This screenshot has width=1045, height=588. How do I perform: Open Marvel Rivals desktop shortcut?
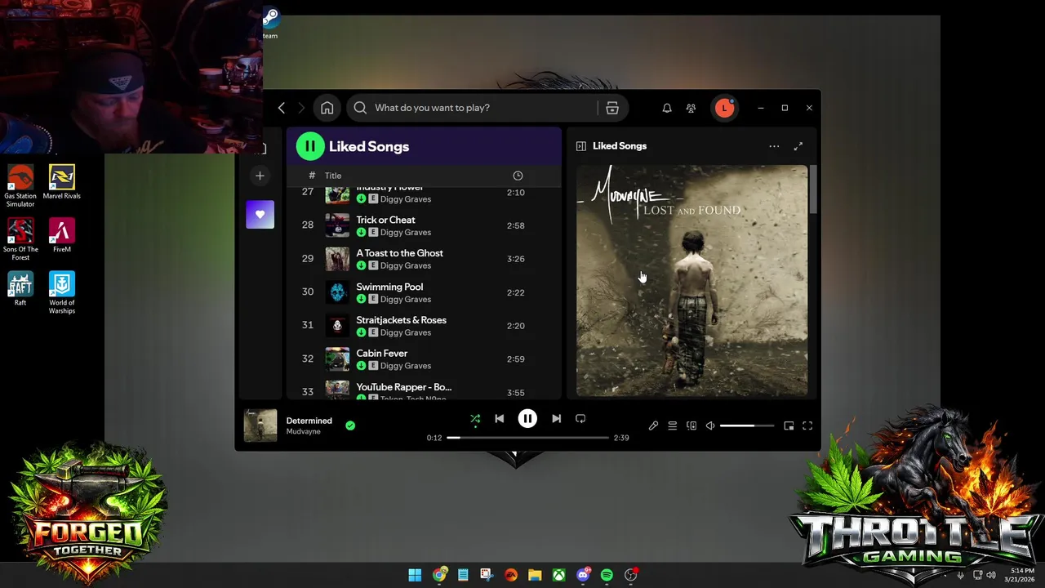(62, 182)
